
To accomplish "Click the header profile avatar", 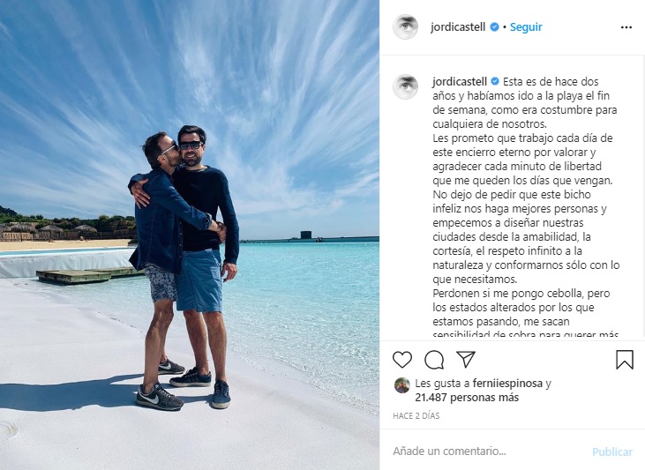I will click(406, 26).
